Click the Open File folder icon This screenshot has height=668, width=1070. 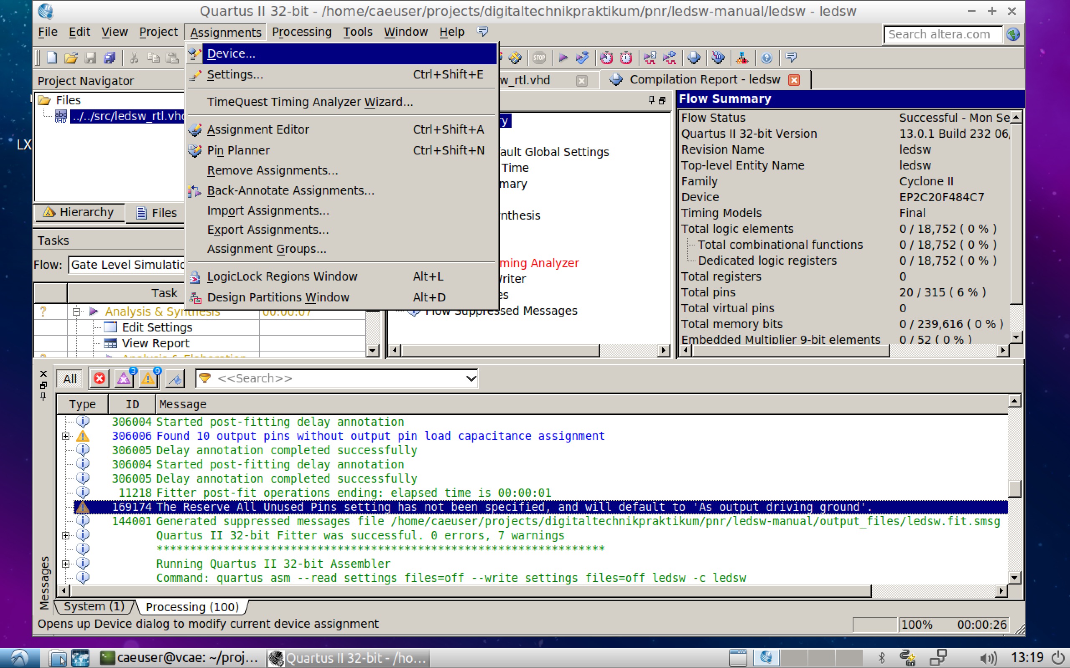click(x=71, y=58)
